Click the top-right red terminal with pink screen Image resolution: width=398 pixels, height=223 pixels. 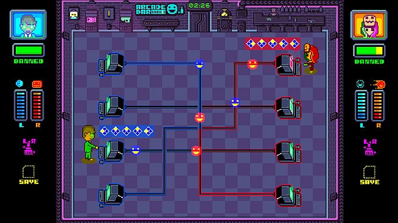(x=288, y=65)
